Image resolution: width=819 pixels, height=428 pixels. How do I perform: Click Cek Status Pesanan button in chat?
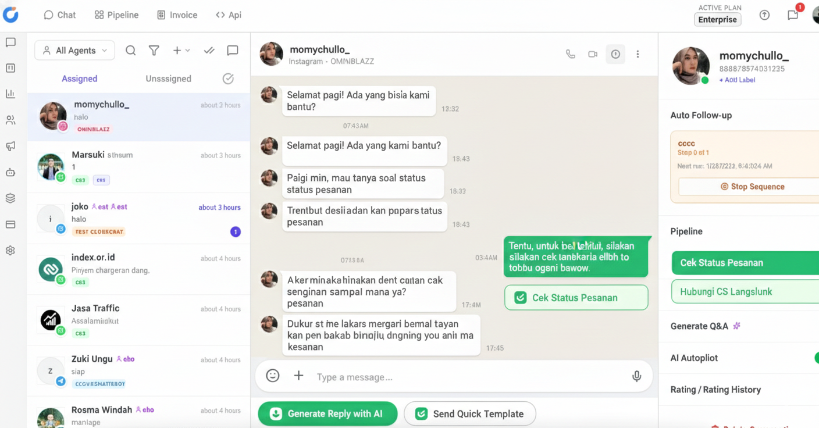click(576, 298)
